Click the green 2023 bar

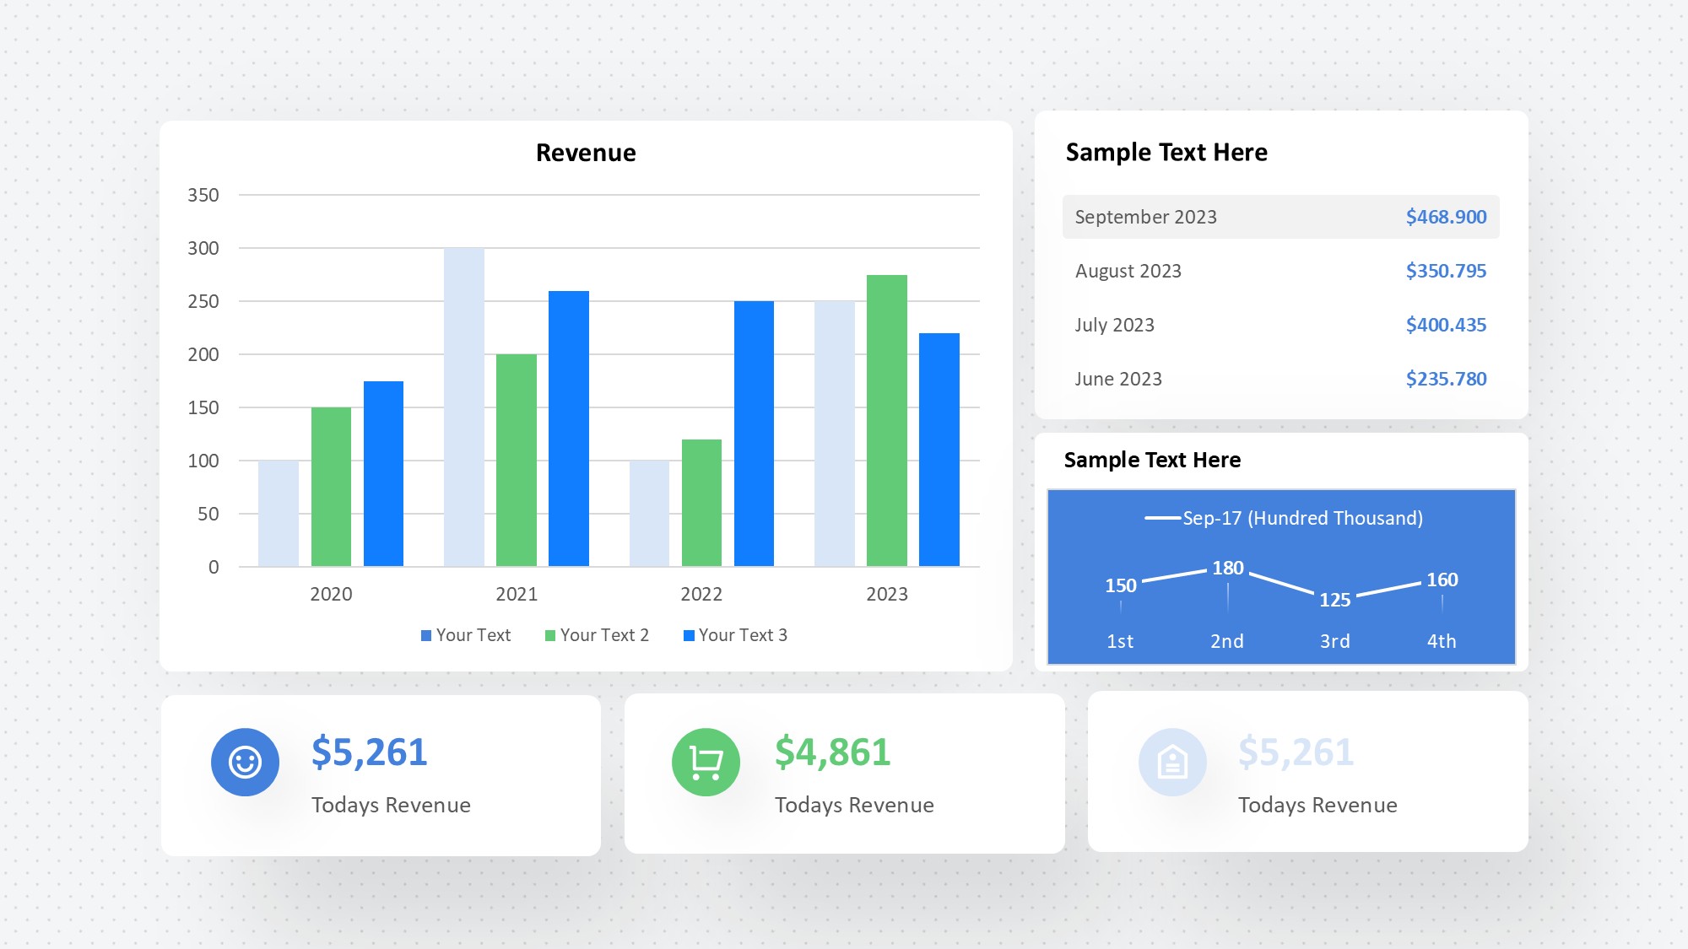pyautogui.click(x=886, y=420)
